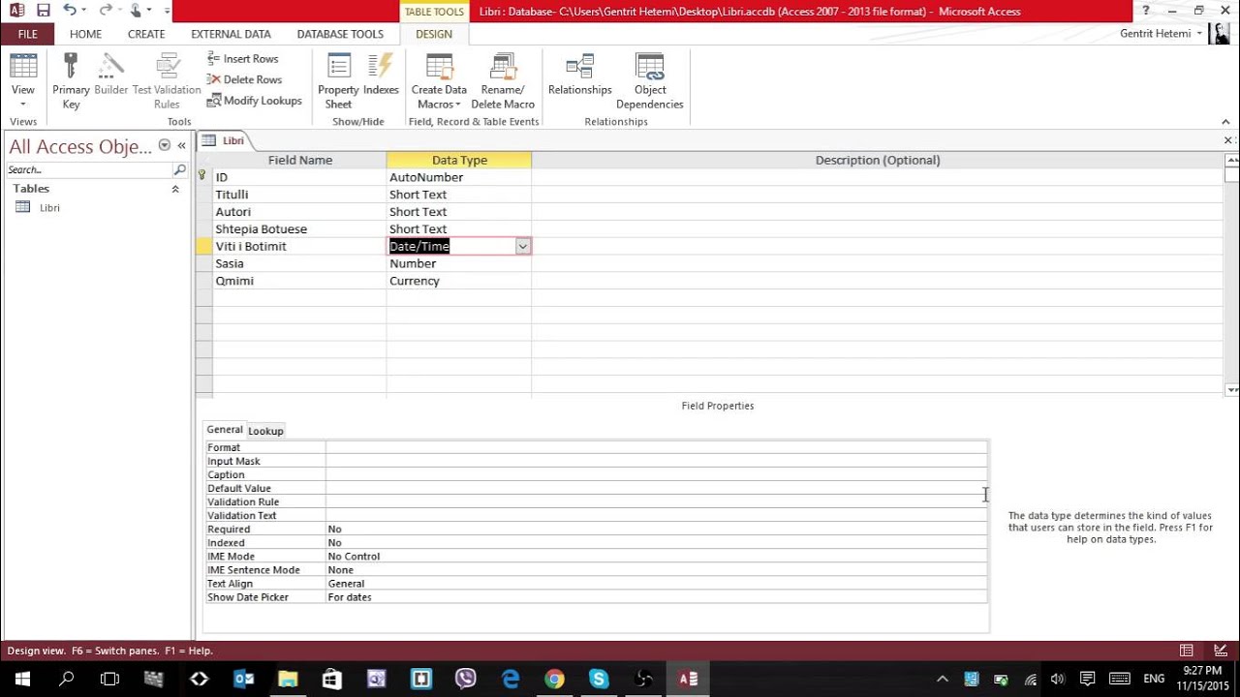Click the Undo arrow in the title bar
1240x697 pixels.
pyautogui.click(x=69, y=11)
